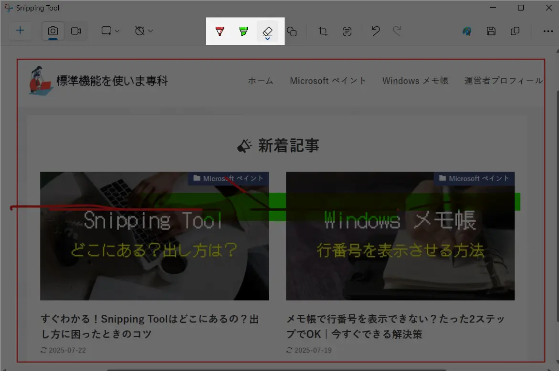Open the delay timer dropdown
559x371 pixels.
144,31
